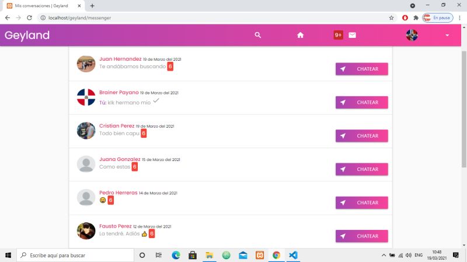
Task: Chat with Juan Hernandez using CHATEAR
Action: [361, 69]
